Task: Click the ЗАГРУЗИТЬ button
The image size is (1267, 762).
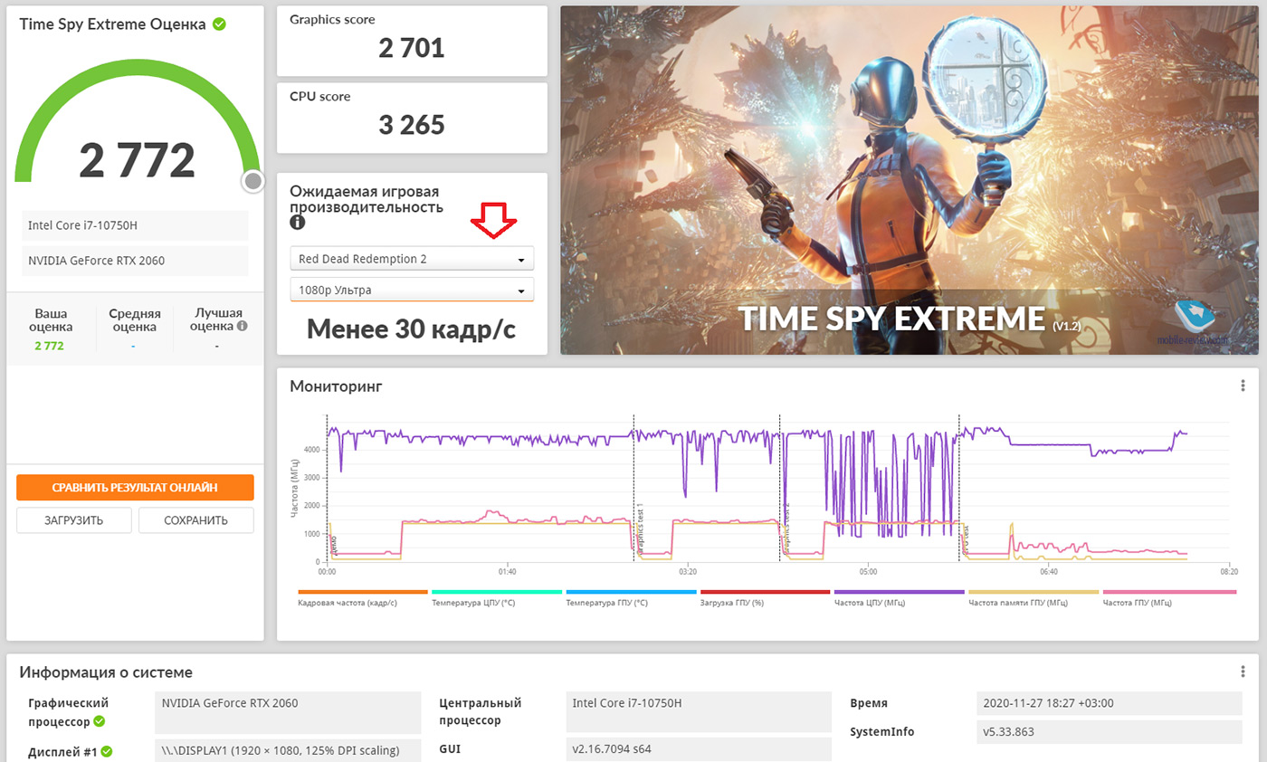Action: pyautogui.click(x=74, y=520)
